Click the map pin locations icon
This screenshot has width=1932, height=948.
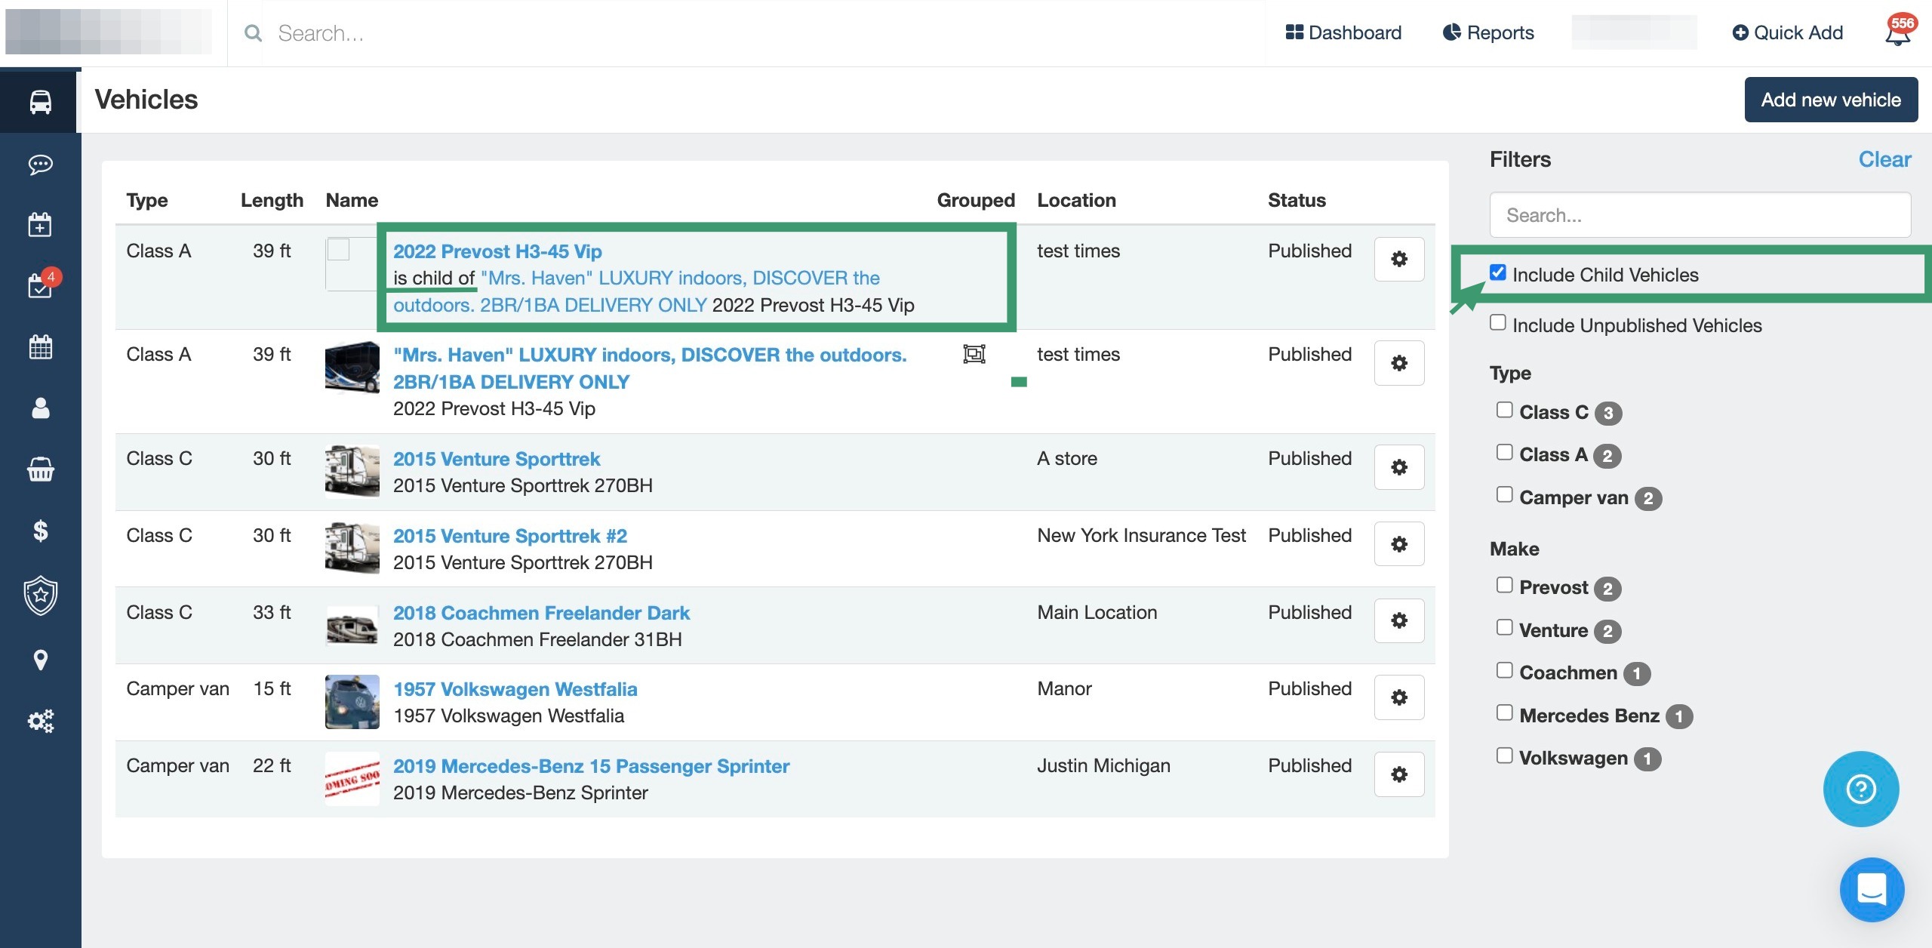[x=40, y=660]
